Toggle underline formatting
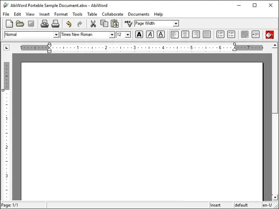This screenshot has height=209, width=279. click(161, 34)
